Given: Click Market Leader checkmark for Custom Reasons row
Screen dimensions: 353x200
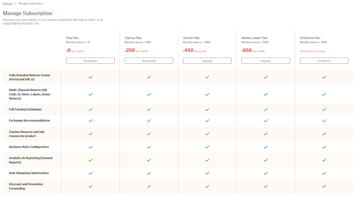Looking at the screenshot, I should (266, 134).
